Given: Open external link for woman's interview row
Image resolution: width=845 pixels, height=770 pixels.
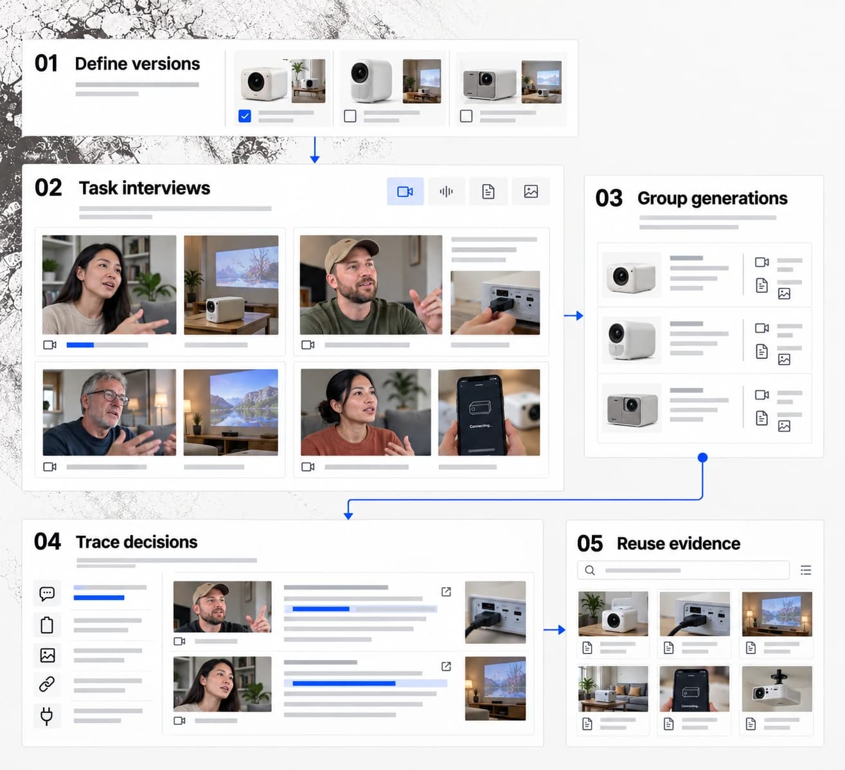Looking at the screenshot, I should 446,666.
